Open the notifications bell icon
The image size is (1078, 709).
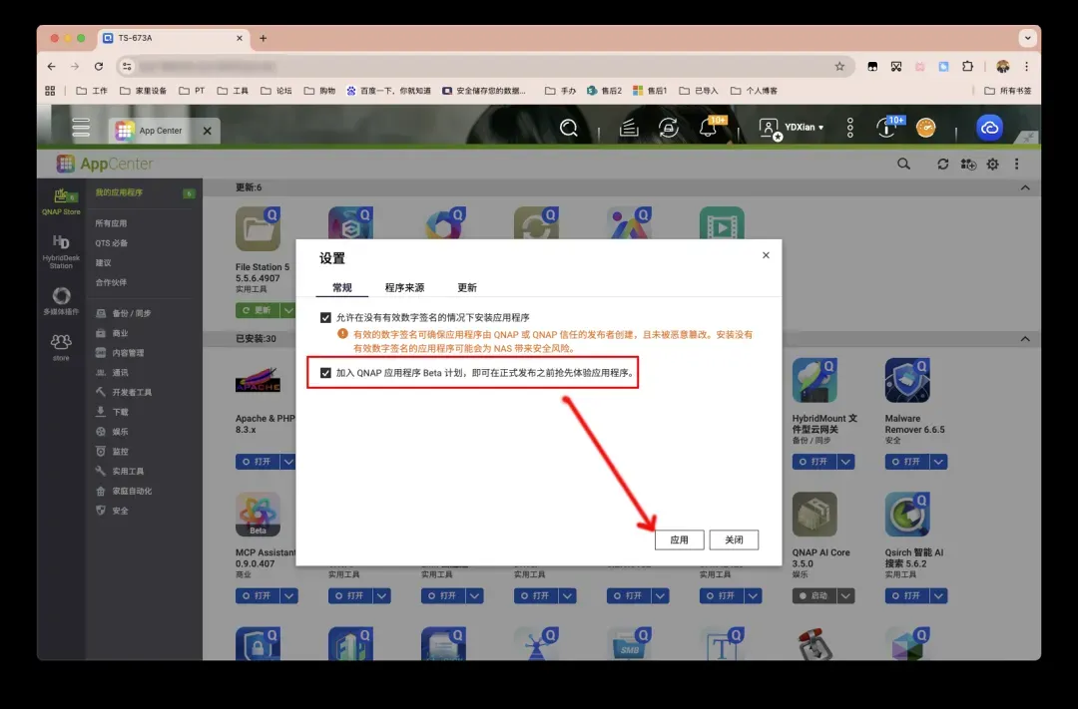[709, 129]
